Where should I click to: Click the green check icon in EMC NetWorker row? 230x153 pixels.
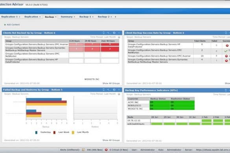click(x=226, y=51)
